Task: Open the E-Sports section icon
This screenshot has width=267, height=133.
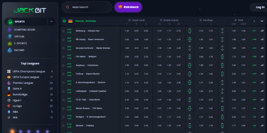Action: pyautogui.click(x=10, y=43)
